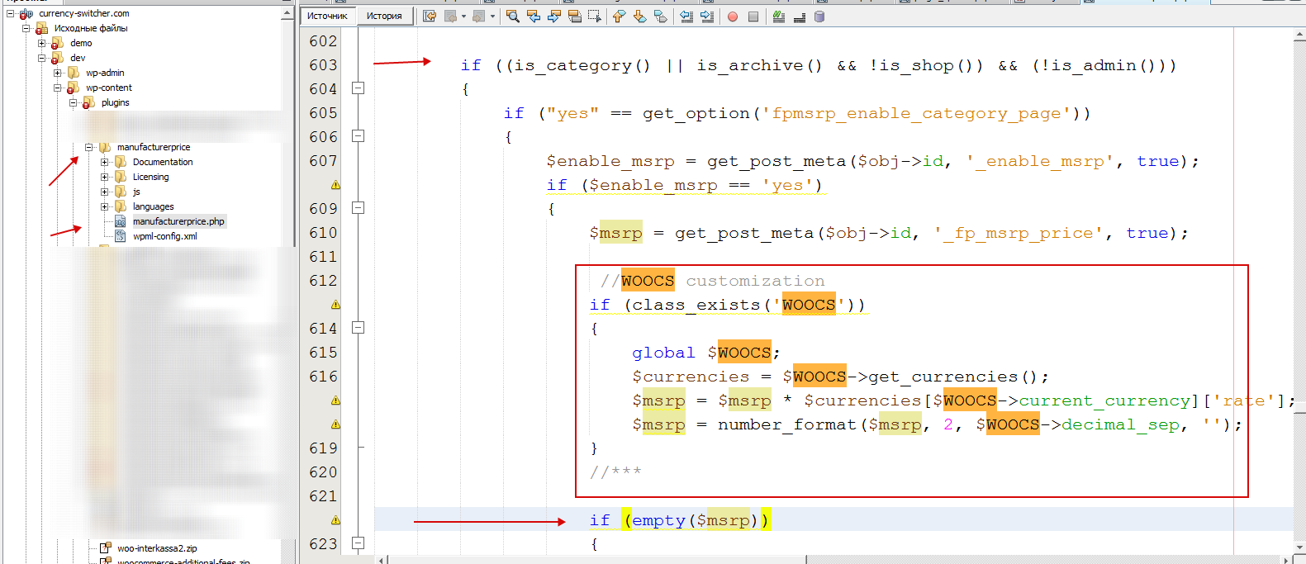Open the Forward button history dropdown arrow
Viewport: 1306px width, 564px height.
click(x=492, y=17)
